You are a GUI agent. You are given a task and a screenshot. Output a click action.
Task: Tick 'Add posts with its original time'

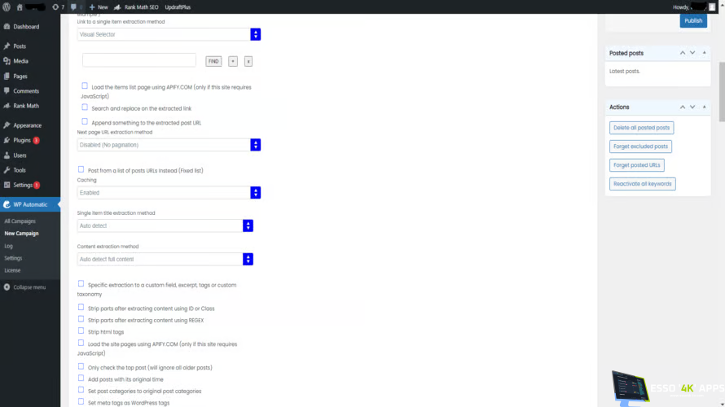[81, 379]
